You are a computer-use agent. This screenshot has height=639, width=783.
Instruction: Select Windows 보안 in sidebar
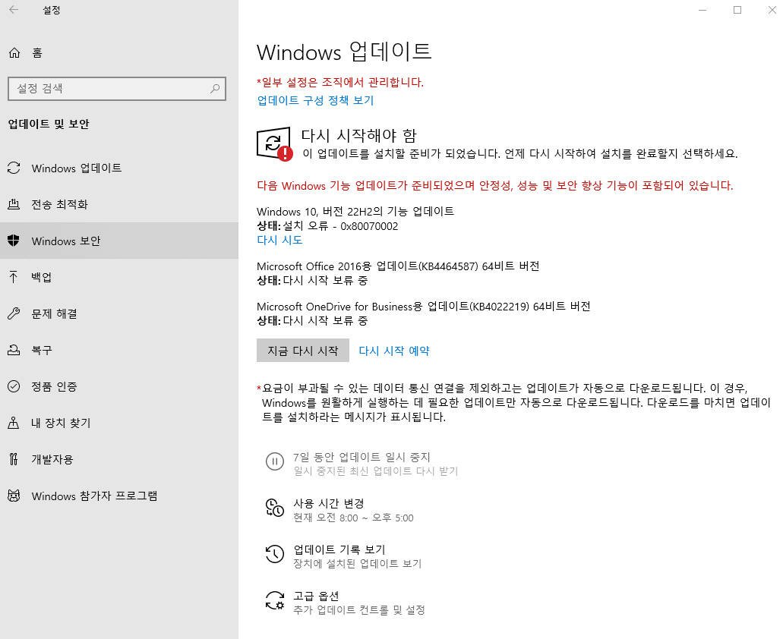pos(118,241)
